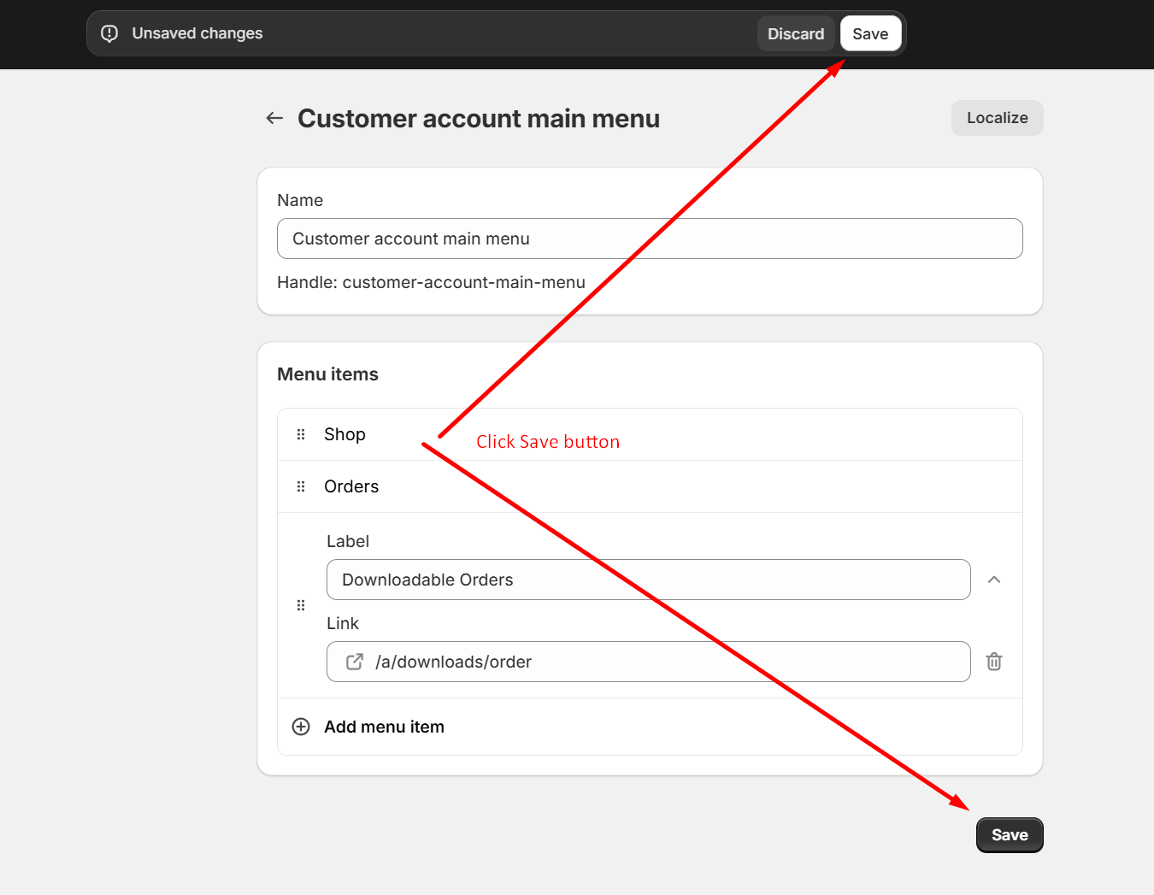This screenshot has height=895, width=1154.
Task: Click the unsaved changes alert icon
Action: [109, 33]
